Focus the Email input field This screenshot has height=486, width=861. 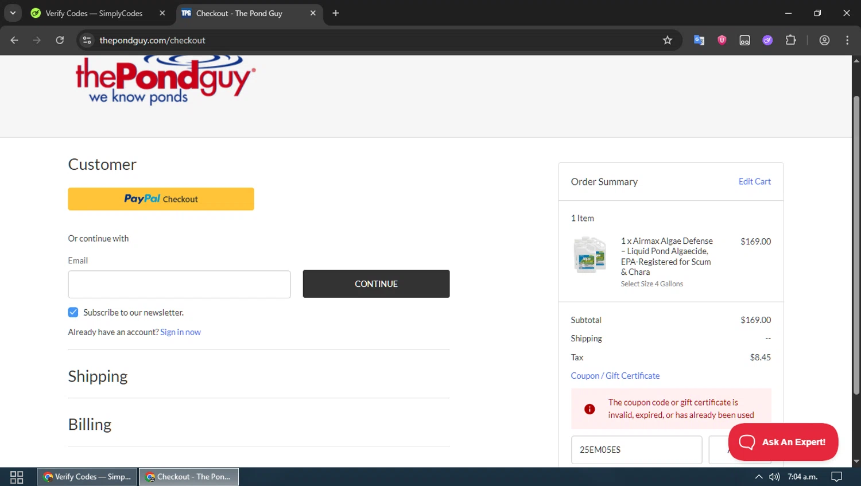[x=179, y=284]
